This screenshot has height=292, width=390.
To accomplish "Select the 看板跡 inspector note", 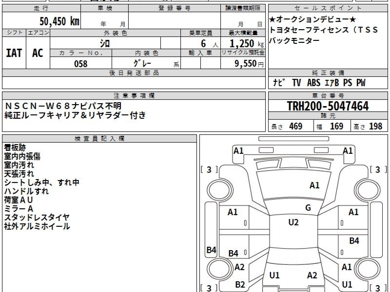I will tap(15, 148).
